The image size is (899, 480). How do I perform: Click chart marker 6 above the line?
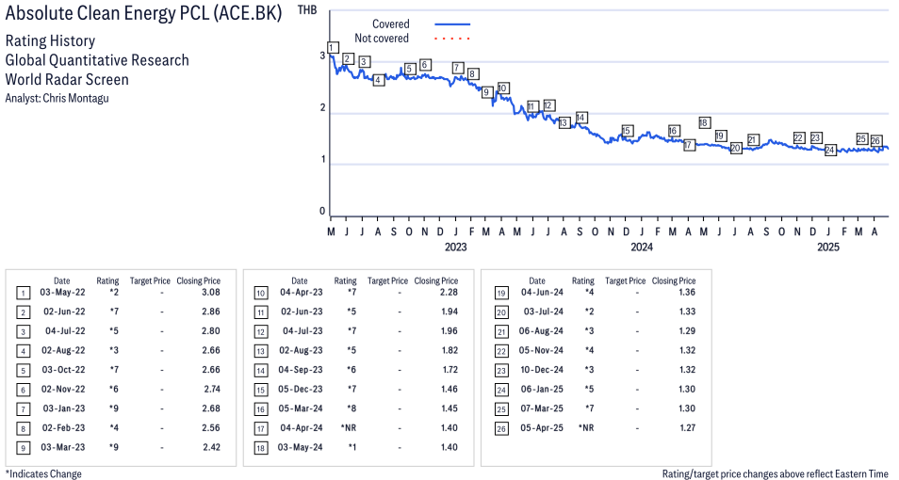[425, 64]
